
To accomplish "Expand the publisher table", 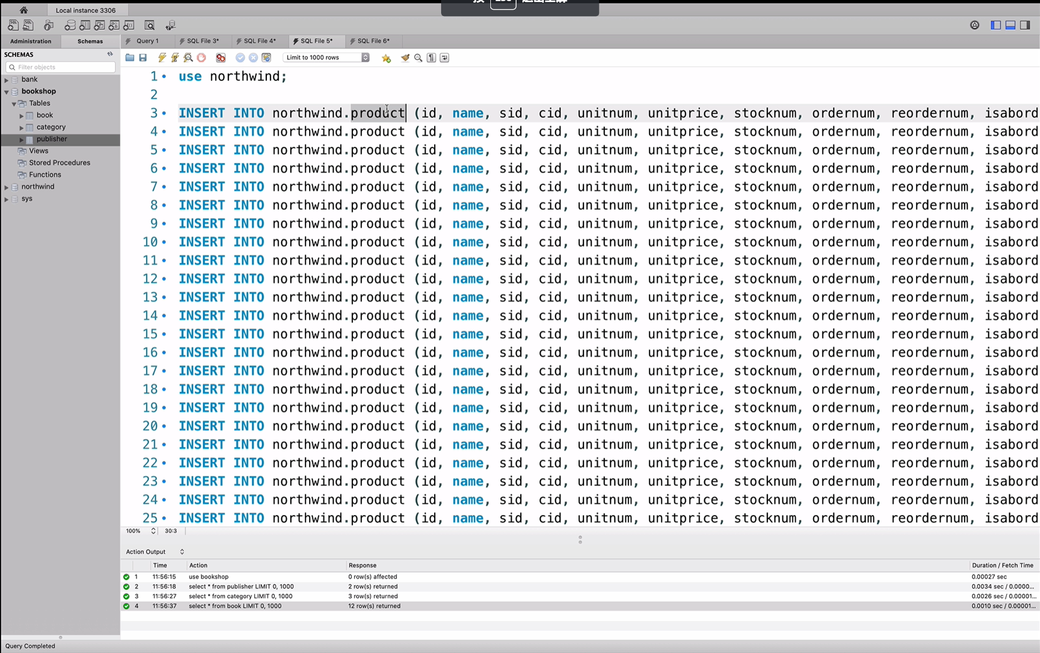I will click(21, 139).
